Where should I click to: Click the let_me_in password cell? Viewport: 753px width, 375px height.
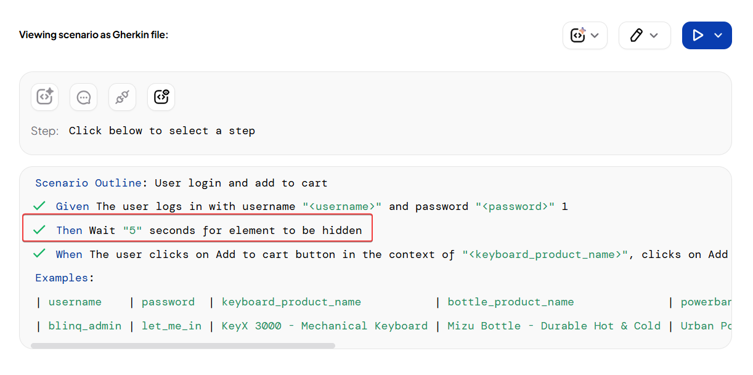(x=171, y=326)
